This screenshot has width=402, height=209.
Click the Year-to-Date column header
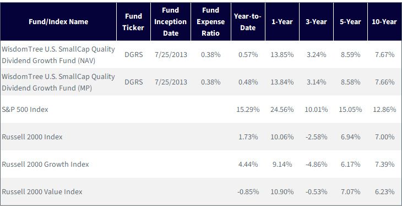(248, 22)
